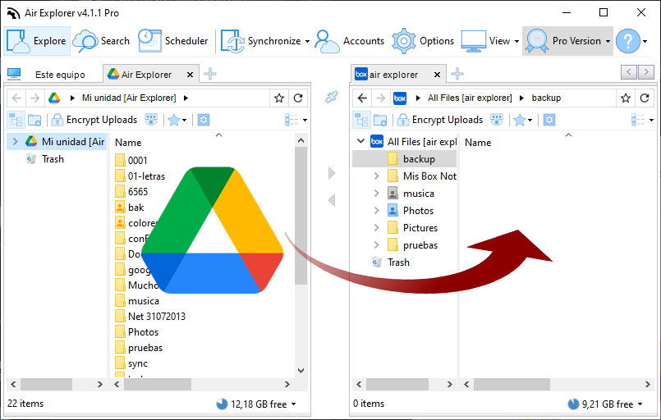661x420 pixels.
Task: Refresh the right Box pane
Action: pos(645,98)
